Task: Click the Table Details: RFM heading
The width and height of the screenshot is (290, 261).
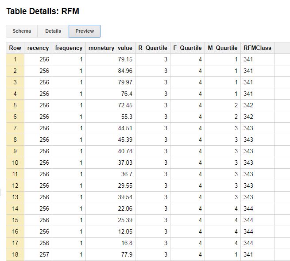Action: point(43,11)
